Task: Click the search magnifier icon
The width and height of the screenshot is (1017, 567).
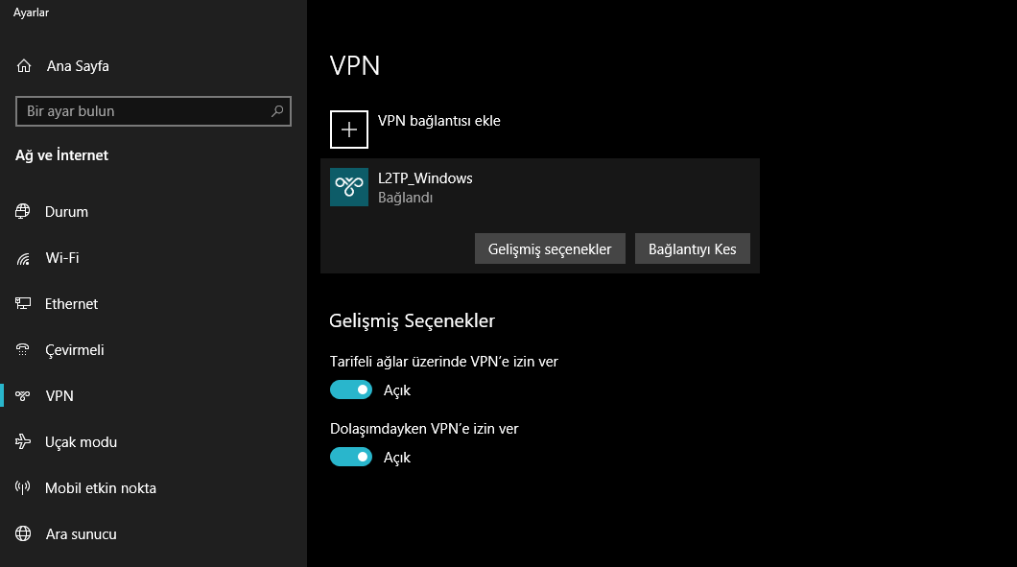Action: point(277,111)
